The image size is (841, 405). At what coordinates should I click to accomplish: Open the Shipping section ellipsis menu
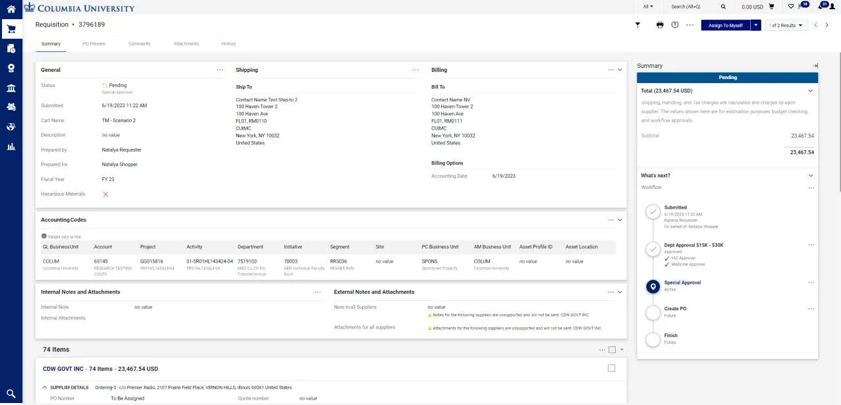pos(416,70)
